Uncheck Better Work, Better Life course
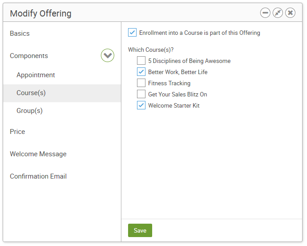The height and width of the screenshot is (246, 307). [x=141, y=72]
